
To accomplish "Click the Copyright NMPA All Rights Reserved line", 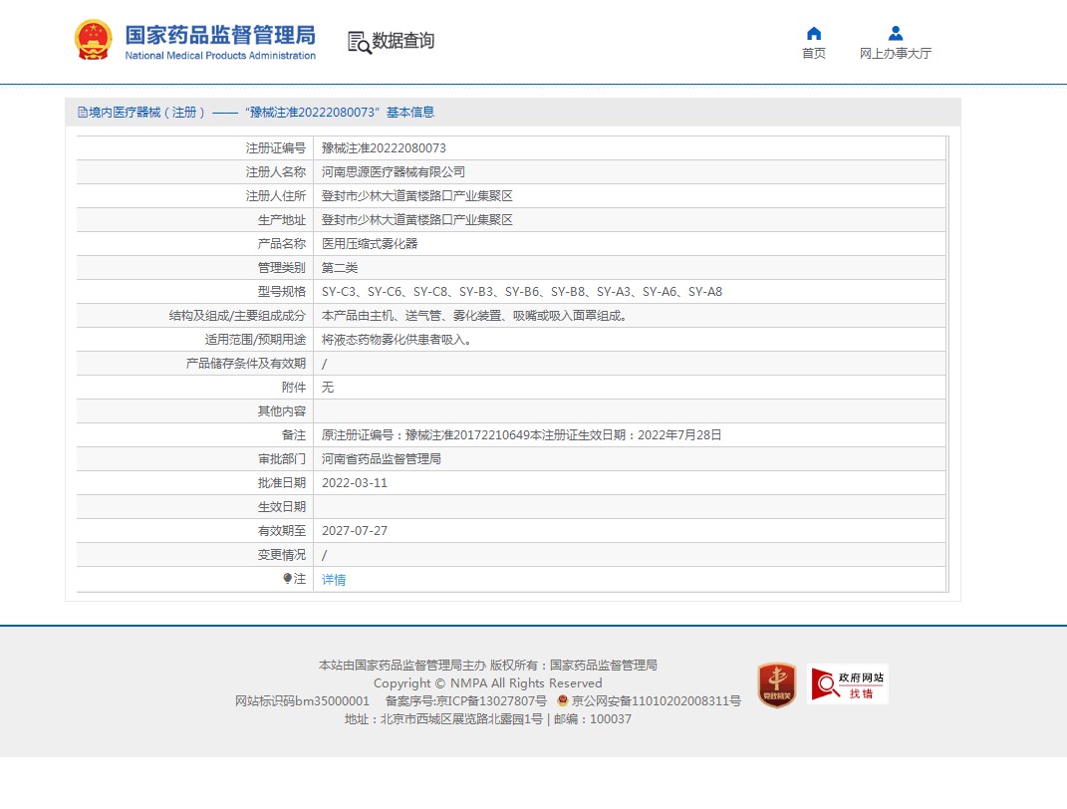I will point(488,683).
